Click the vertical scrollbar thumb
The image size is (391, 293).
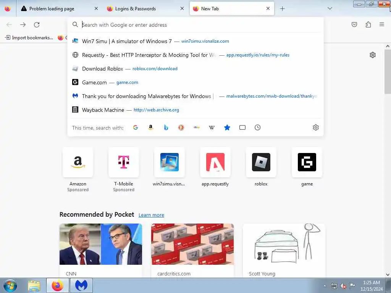[388, 72]
